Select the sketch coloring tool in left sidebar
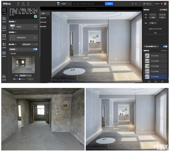170x152 pixels. click(4, 28)
